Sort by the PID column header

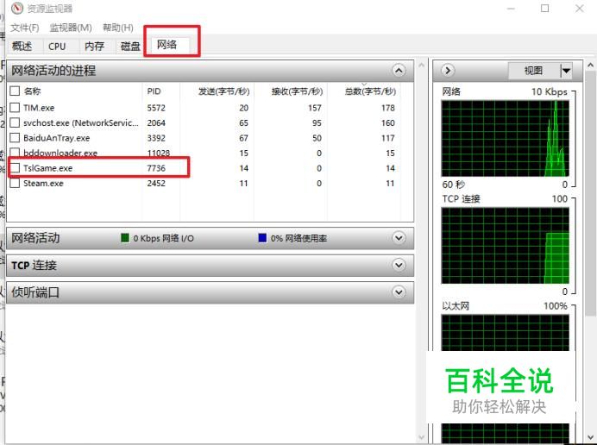pos(154,91)
